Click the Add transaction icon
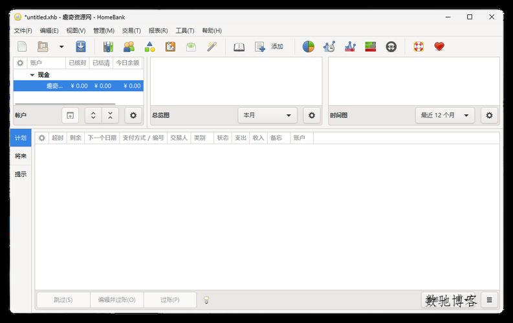513x323 pixels. [x=260, y=47]
